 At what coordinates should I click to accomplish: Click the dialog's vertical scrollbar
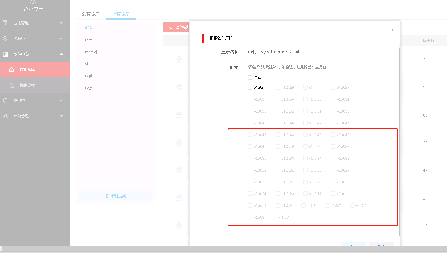coord(399,141)
